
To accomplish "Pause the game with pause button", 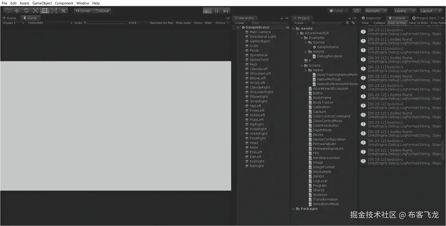I will (x=216, y=11).
